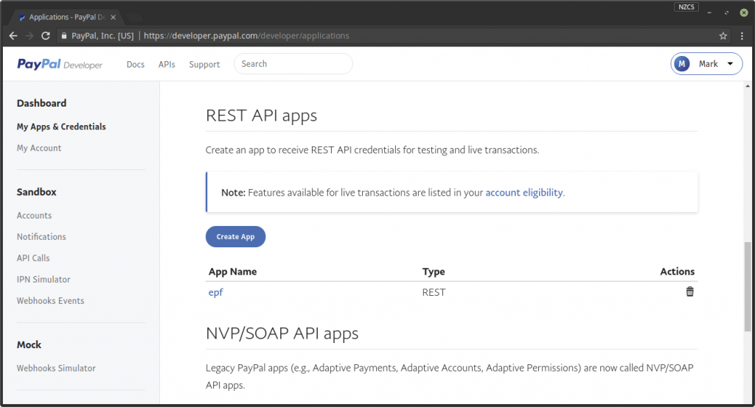Go back with the browser back arrow

point(13,35)
